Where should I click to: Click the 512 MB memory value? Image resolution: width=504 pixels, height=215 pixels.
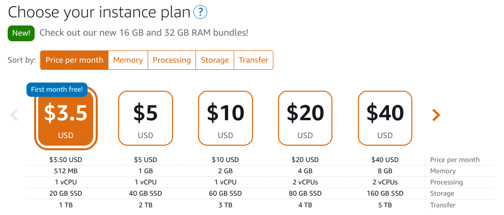tap(66, 171)
